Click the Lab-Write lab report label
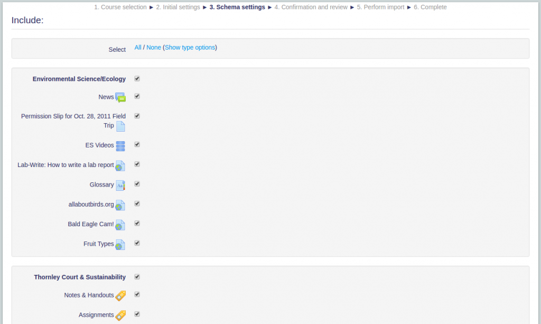 (x=66, y=165)
